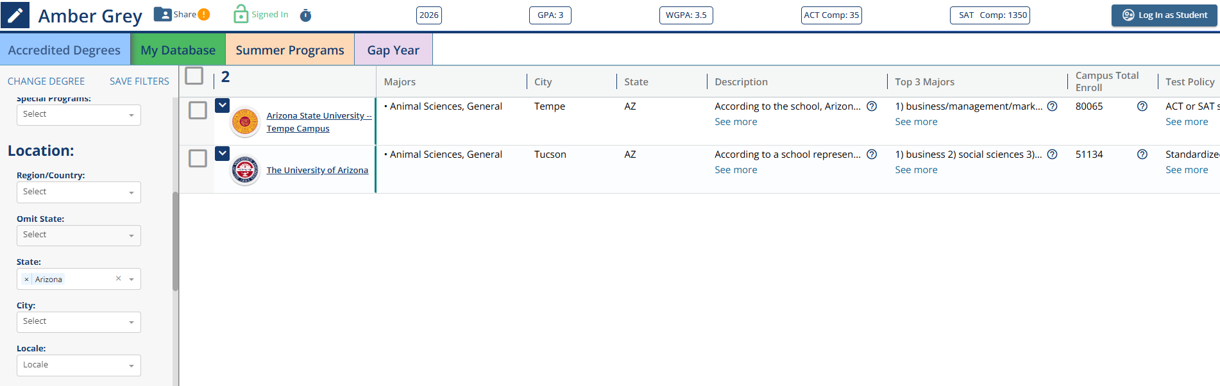
Task: Open the Omit State dropdown
Action: [78, 235]
